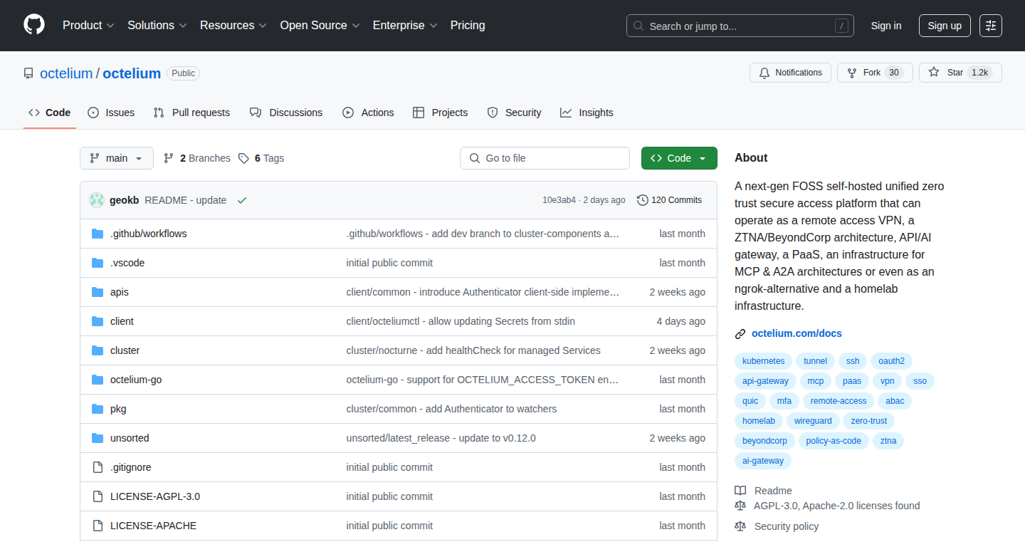The image size is (1025, 542).
Task: Open the green Code dropdown
Action: [679, 158]
